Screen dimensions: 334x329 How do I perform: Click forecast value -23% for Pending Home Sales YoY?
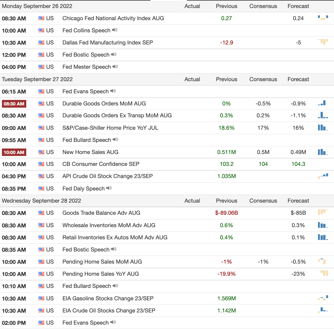pos(298,274)
